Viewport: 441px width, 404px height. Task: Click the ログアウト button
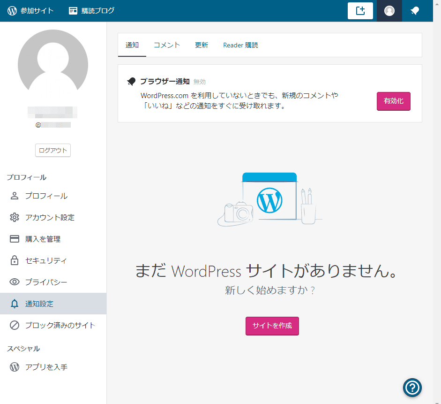click(x=53, y=150)
